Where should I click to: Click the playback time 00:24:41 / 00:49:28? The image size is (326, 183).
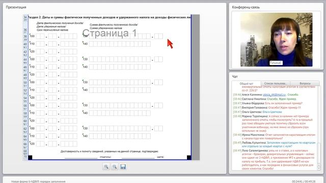(304, 181)
